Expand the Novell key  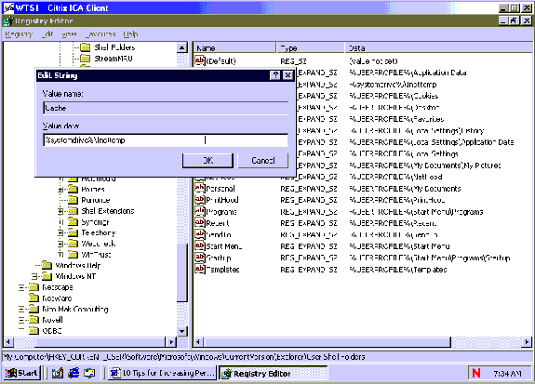coord(21,320)
